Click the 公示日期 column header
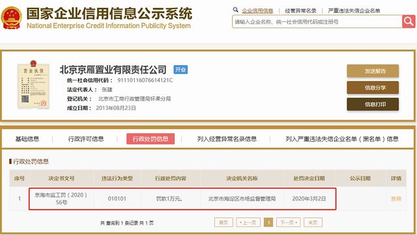 pyautogui.click(x=360, y=178)
